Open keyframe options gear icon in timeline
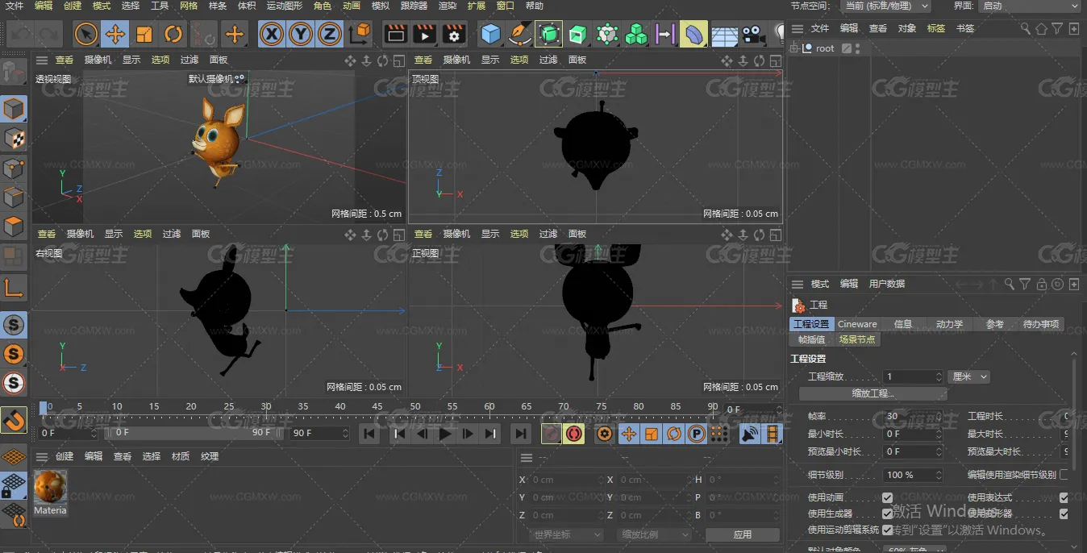The width and height of the screenshot is (1087, 553). pos(604,434)
